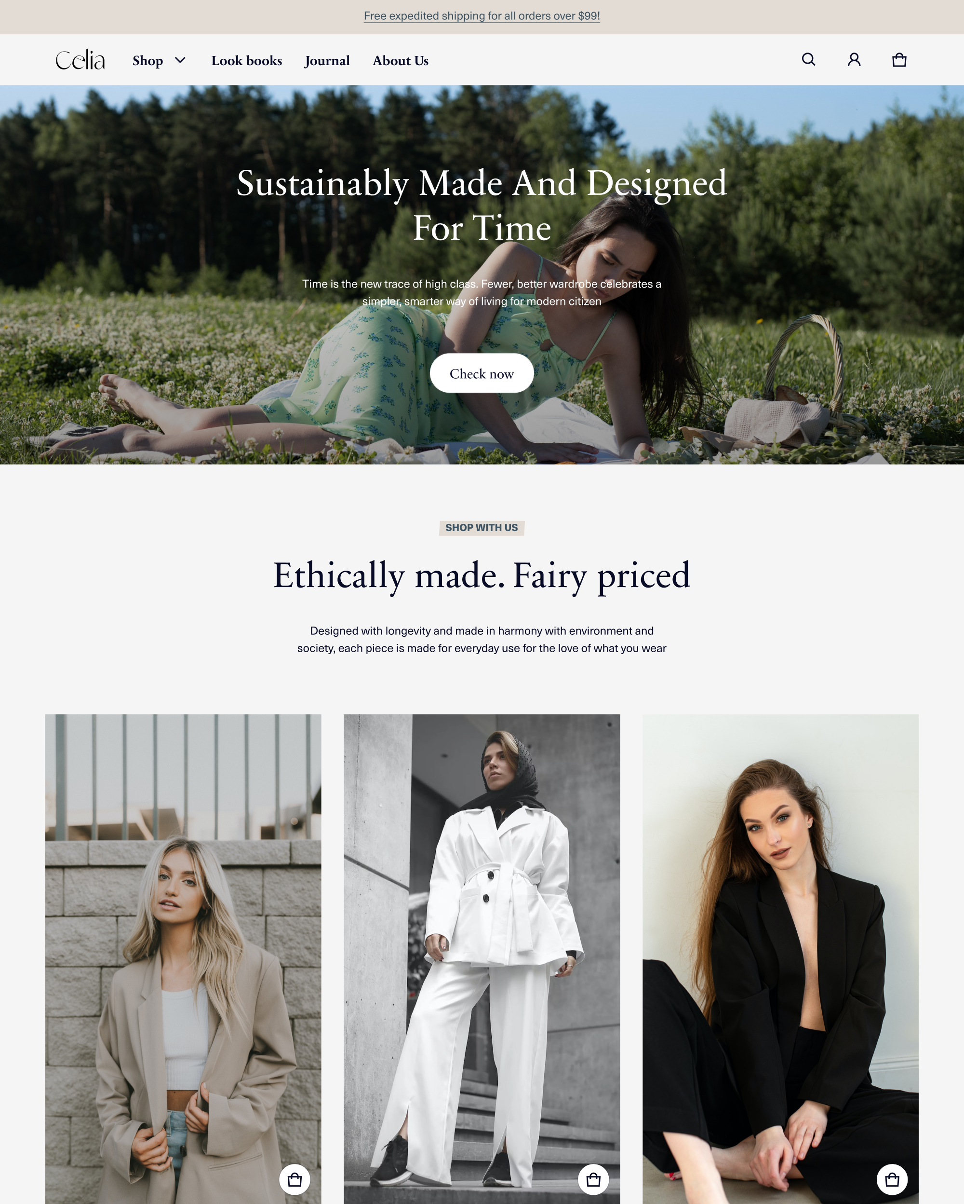Click the Celia logo
Viewport: 964px width, 1204px height.
click(80, 60)
